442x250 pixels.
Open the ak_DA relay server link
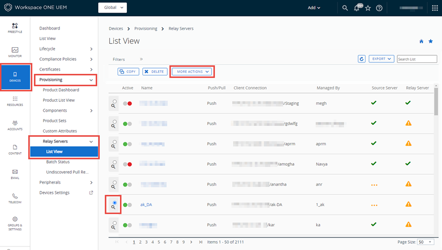(146, 205)
